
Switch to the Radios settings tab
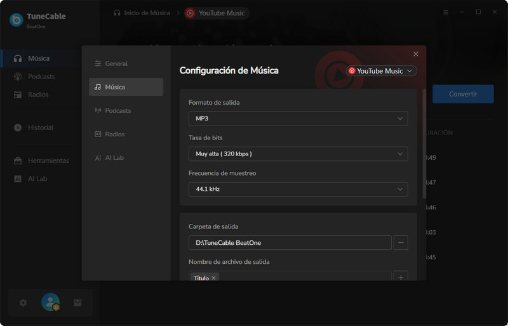126,134
